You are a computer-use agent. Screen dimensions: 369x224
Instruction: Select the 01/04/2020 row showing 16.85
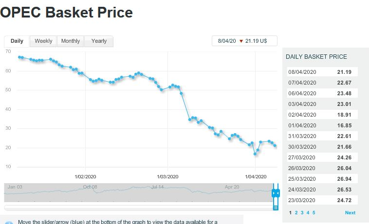pos(322,125)
